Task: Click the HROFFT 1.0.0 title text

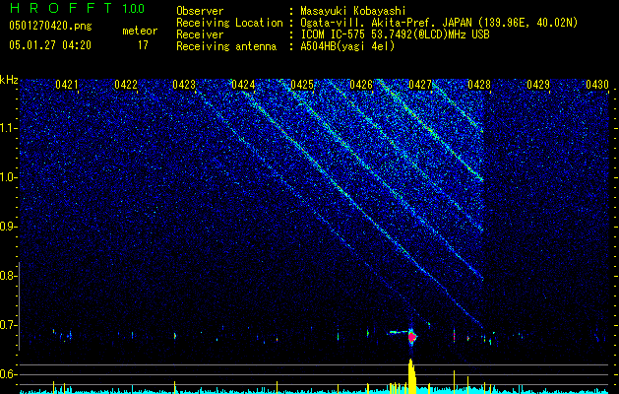Action: 77,8
